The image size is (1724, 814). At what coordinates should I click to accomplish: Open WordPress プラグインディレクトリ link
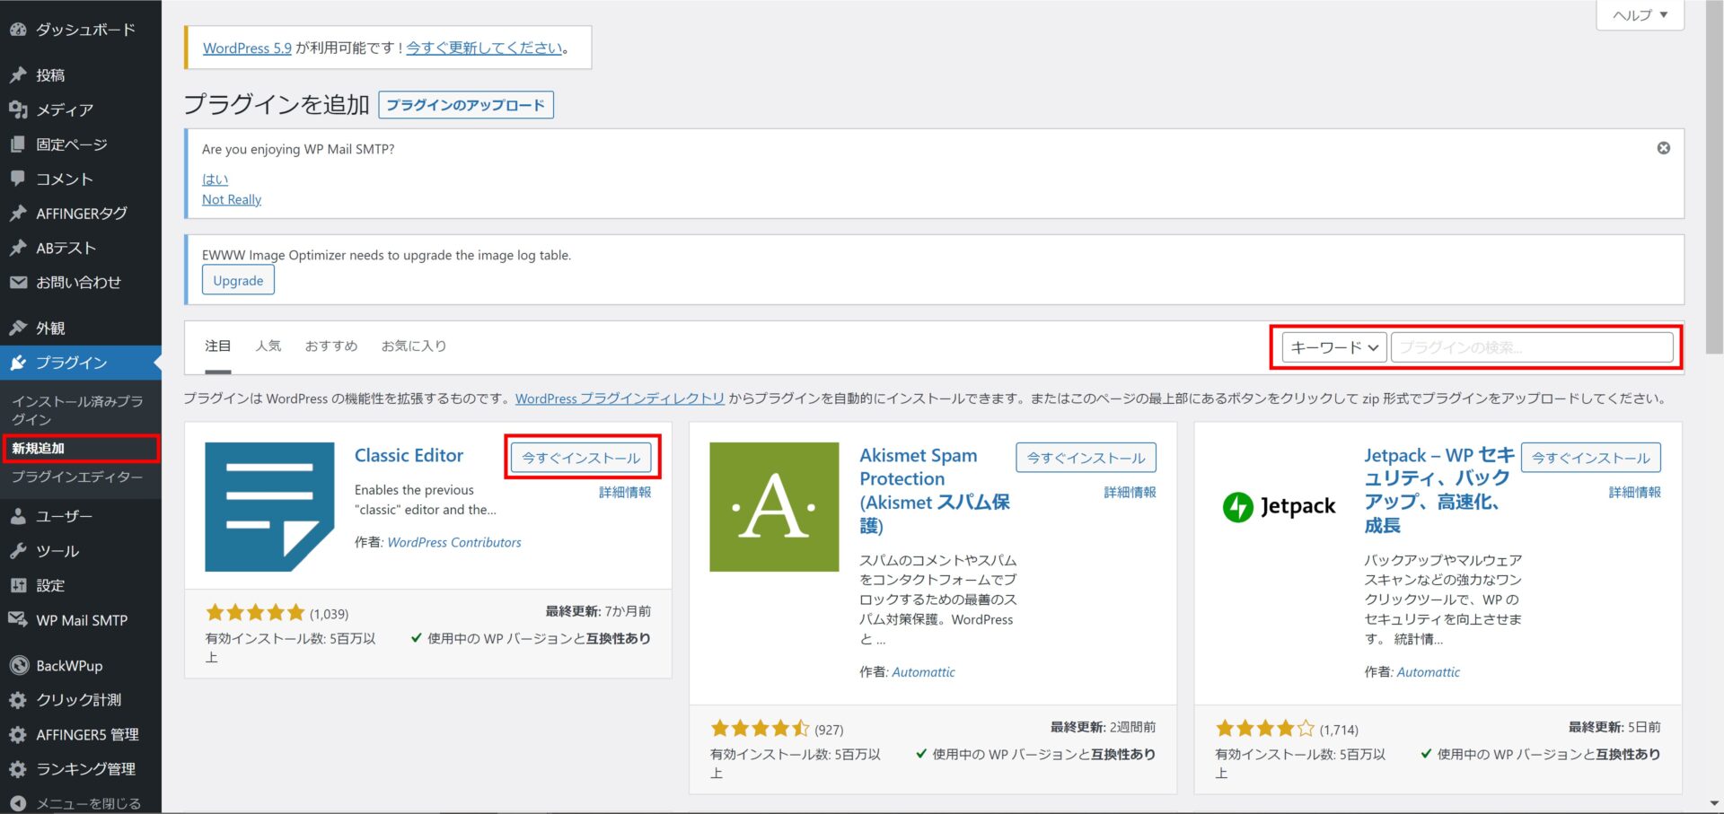coord(620,398)
